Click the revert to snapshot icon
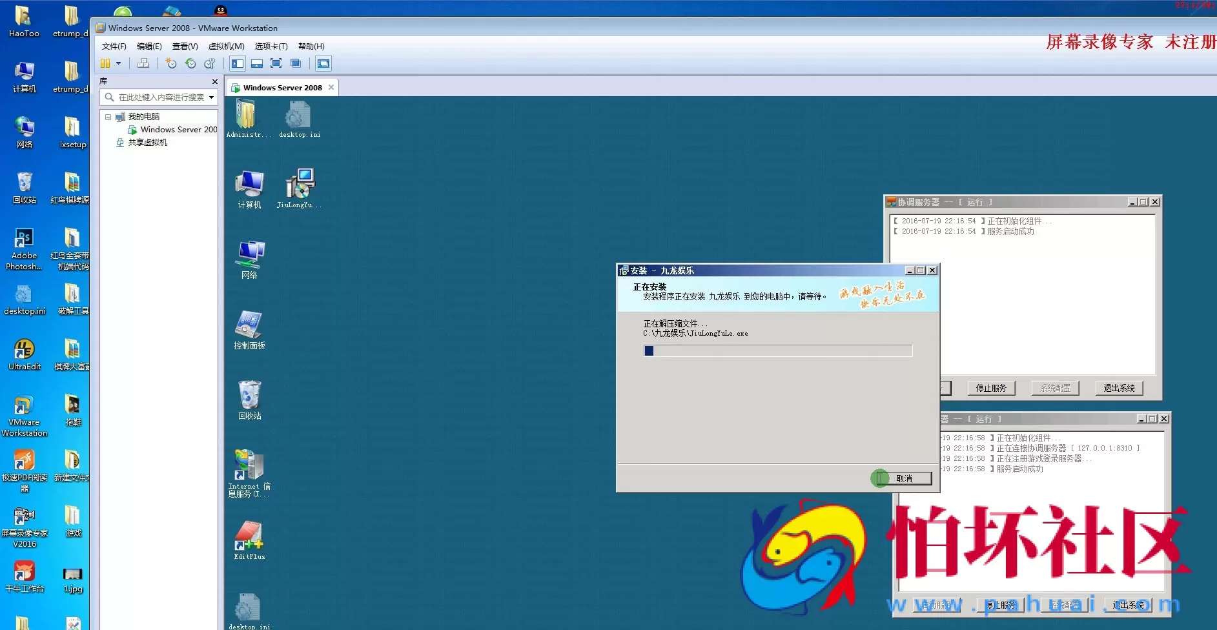 click(x=190, y=63)
